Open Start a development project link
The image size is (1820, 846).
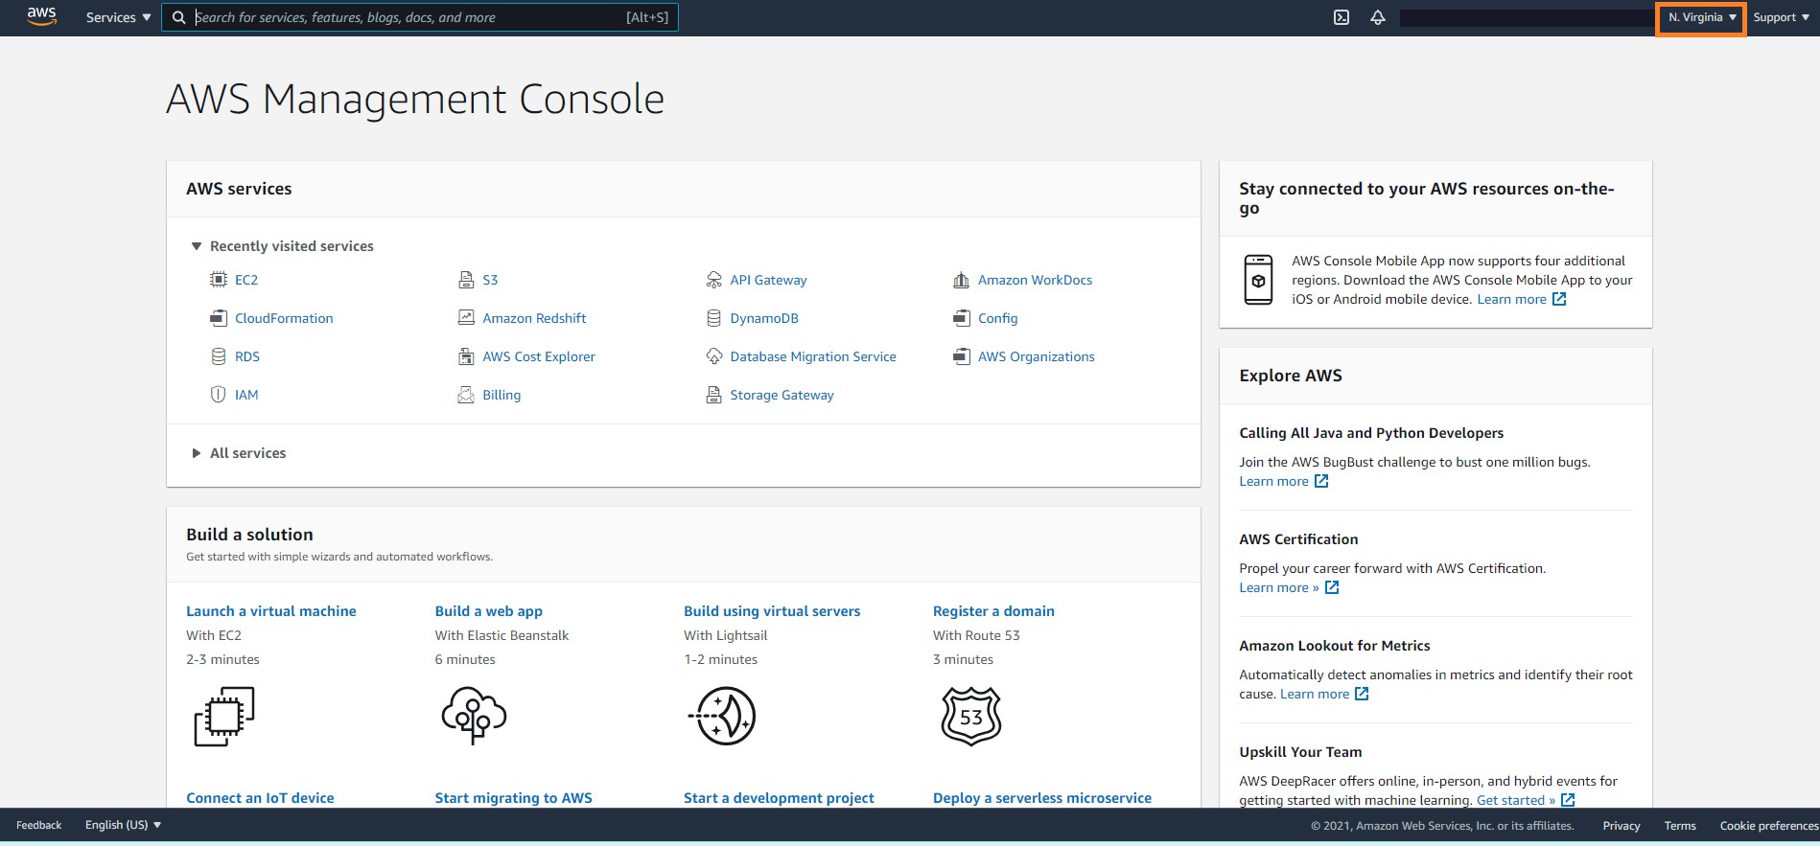[779, 798]
